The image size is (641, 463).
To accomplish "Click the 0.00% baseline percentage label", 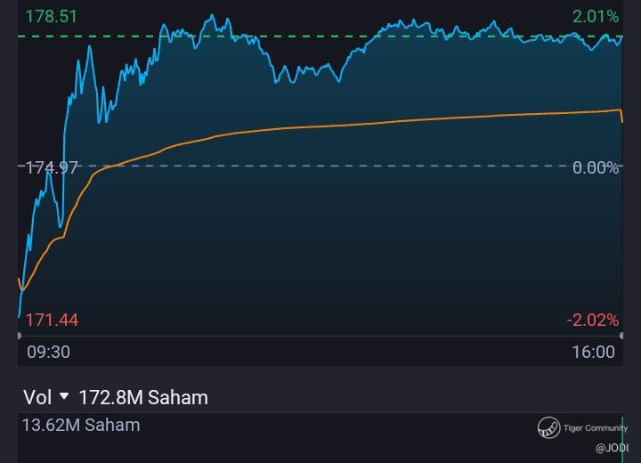I will pos(596,167).
